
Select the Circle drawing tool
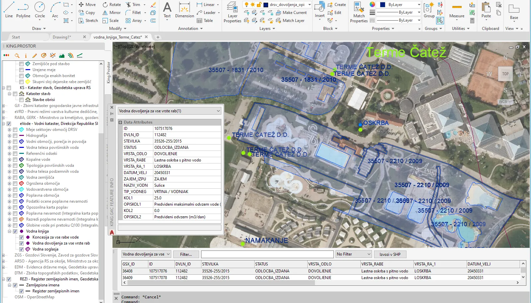[39, 10]
